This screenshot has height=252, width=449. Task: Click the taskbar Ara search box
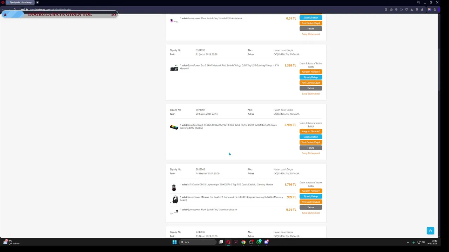point(197,242)
